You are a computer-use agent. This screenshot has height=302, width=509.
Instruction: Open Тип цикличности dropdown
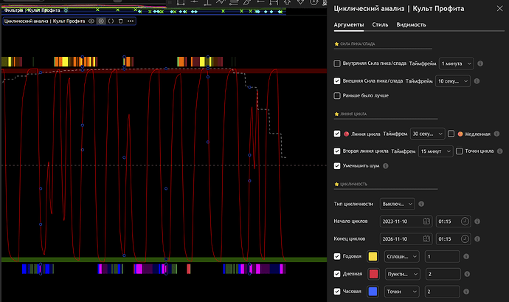398,204
